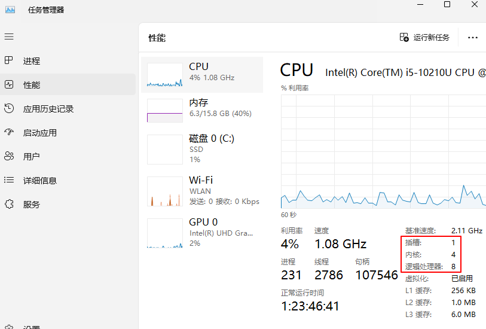Image resolution: width=486 pixels, height=329 pixels.
Task: Select the CPU performance graph thumbnail
Action: [x=165, y=75]
